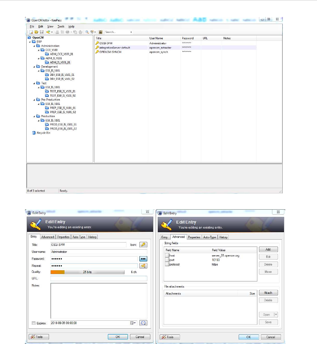Click the Title field containing OSGI-SPM
The height and width of the screenshot is (344, 317).
coord(88,245)
